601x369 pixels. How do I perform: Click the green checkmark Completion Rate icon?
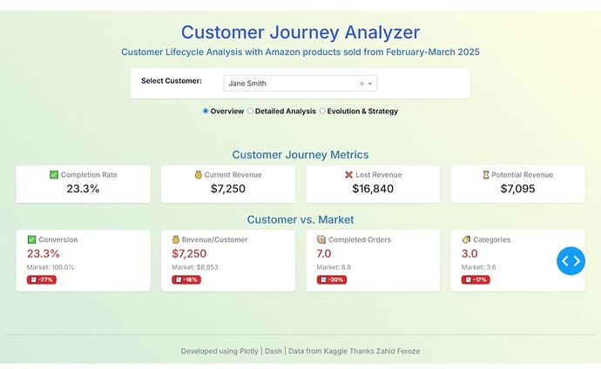click(54, 175)
